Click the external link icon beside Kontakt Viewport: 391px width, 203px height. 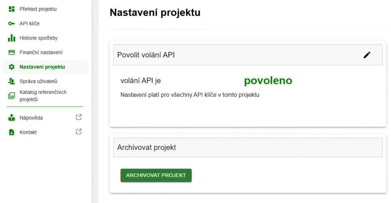coord(79,132)
